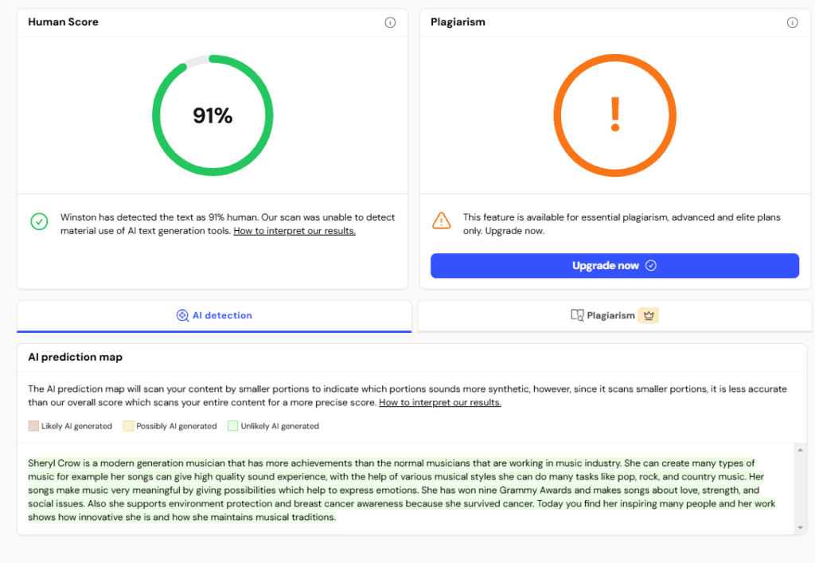This screenshot has height=563, width=815.
Task: Open the interpret results link under Human Score
Action: (294, 231)
